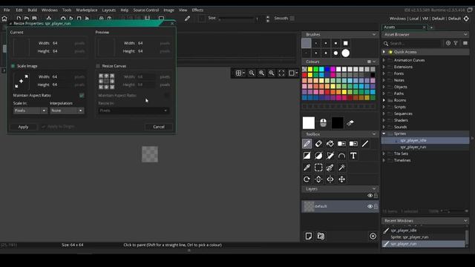The image size is (475, 267).
Task: Select the Eraser tool
Action: pyautogui.click(x=318, y=144)
